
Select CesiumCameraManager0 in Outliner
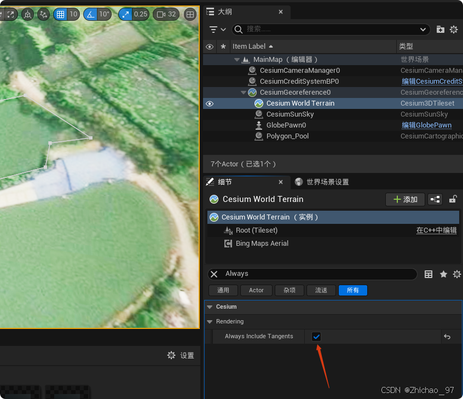(x=300, y=71)
